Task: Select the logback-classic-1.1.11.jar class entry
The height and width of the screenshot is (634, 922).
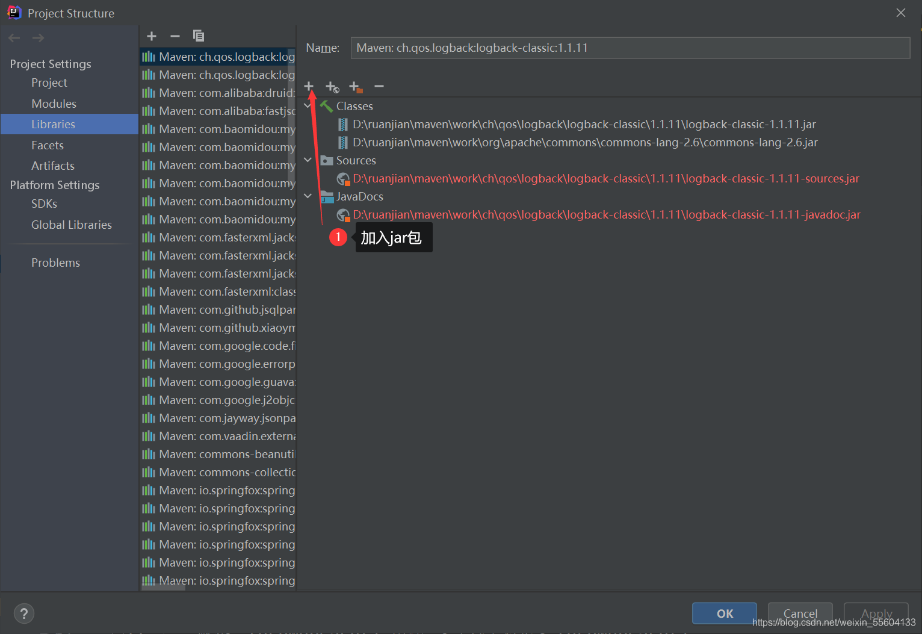Action: [584, 124]
